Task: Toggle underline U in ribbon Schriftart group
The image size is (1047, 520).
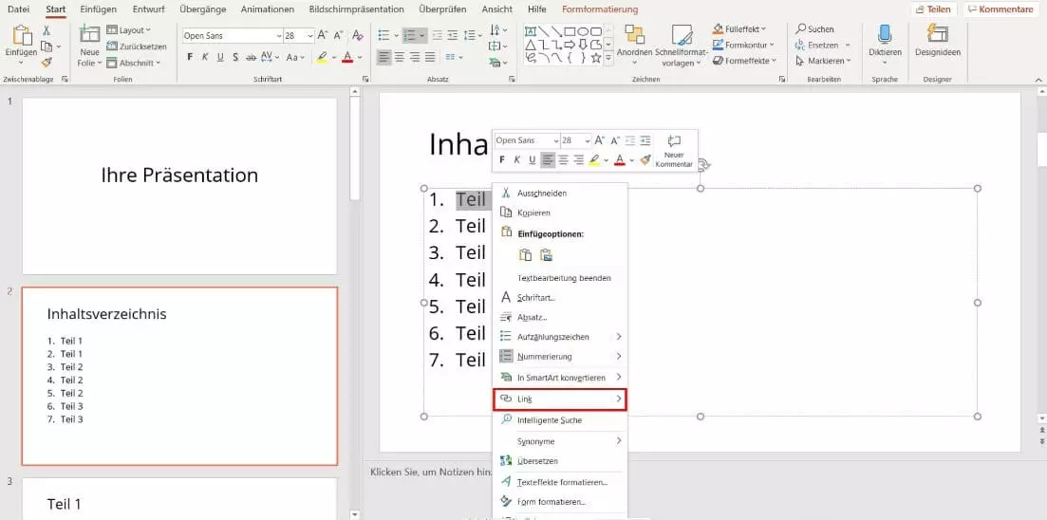Action: pyautogui.click(x=220, y=57)
